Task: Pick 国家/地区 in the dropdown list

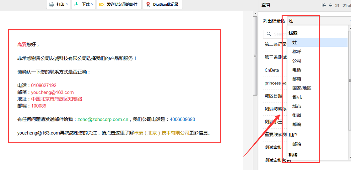Action: (302, 88)
